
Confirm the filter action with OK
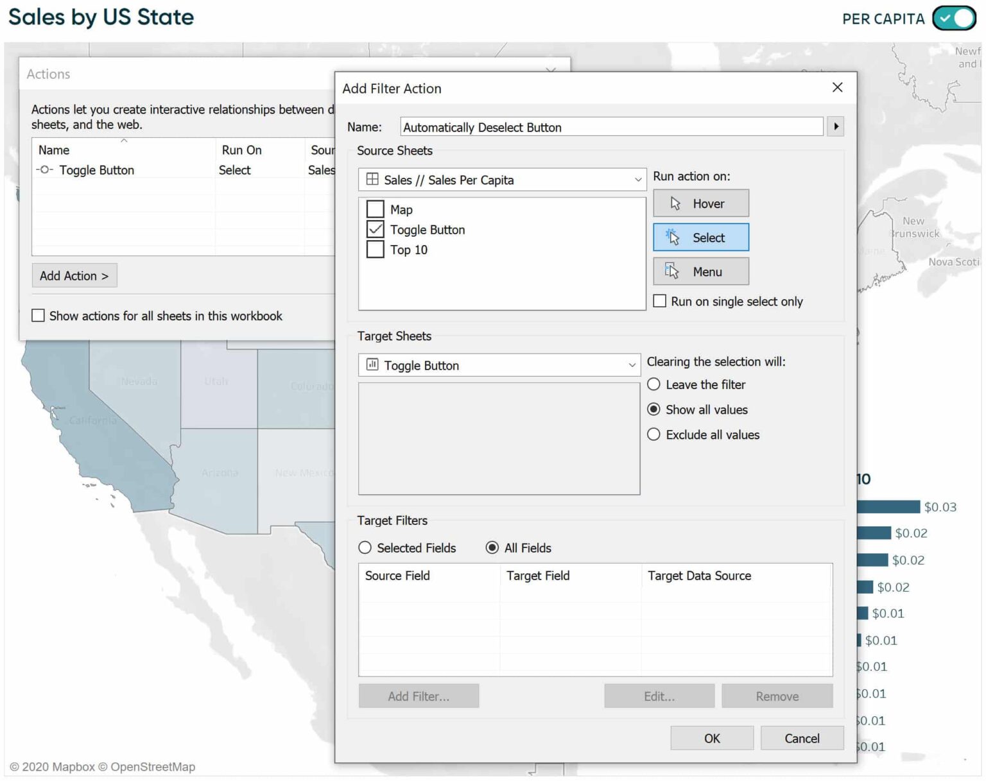click(711, 737)
